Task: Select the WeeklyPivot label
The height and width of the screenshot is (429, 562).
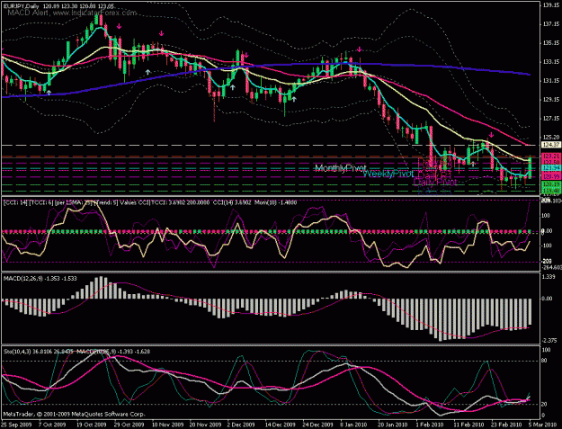Action: pyautogui.click(x=388, y=174)
